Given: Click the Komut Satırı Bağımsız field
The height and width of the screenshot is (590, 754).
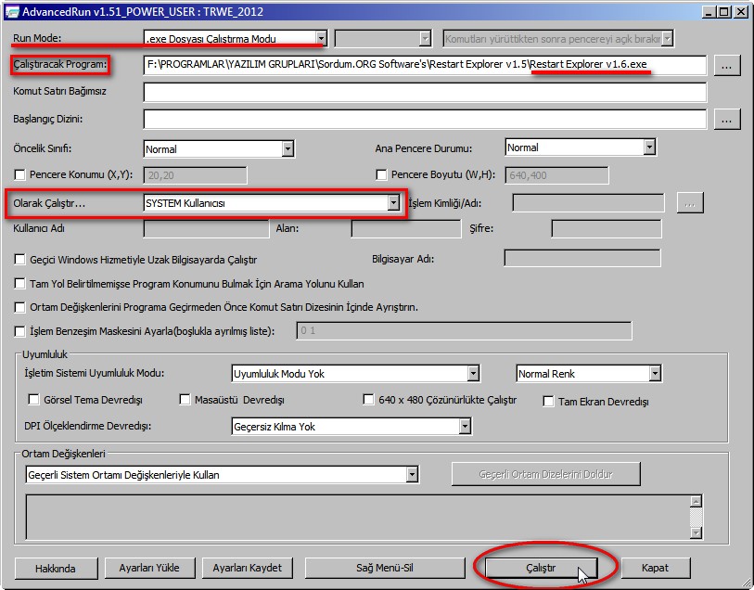Looking at the screenshot, I should coord(425,92).
